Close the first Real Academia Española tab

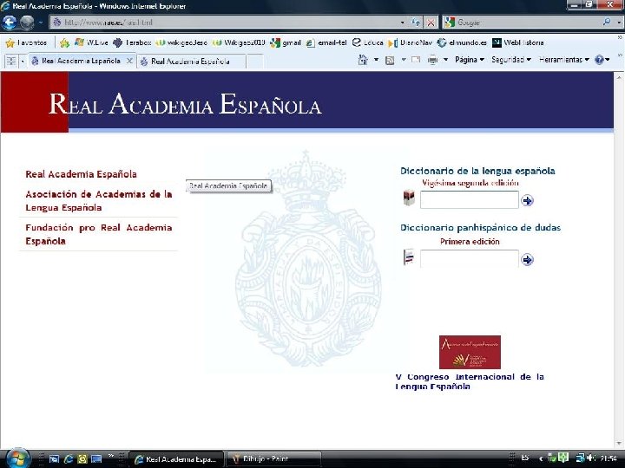pyautogui.click(x=129, y=61)
